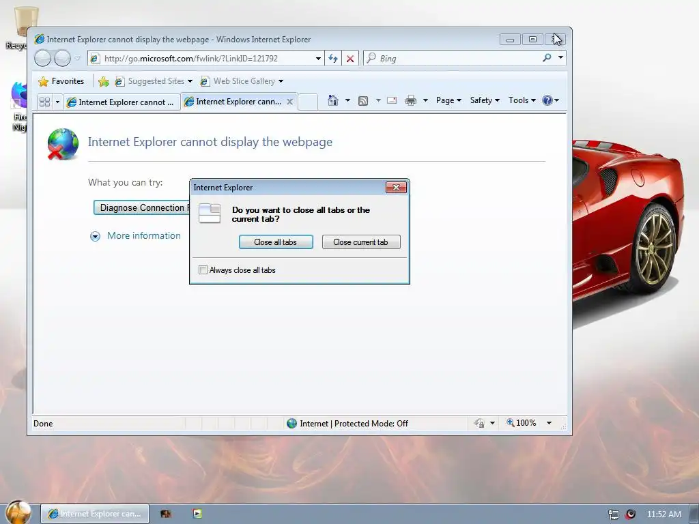This screenshot has width=699, height=524.
Task: Click the Internet zone globe in status bar
Action: [291, 423]
